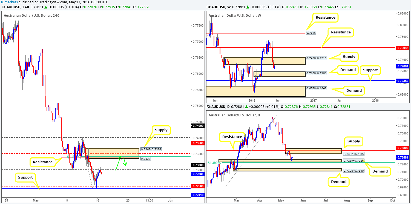Click the blue 0.72881 price tag on daily chart
Viewport: 411px width, 204px height.
click(403, 158)
